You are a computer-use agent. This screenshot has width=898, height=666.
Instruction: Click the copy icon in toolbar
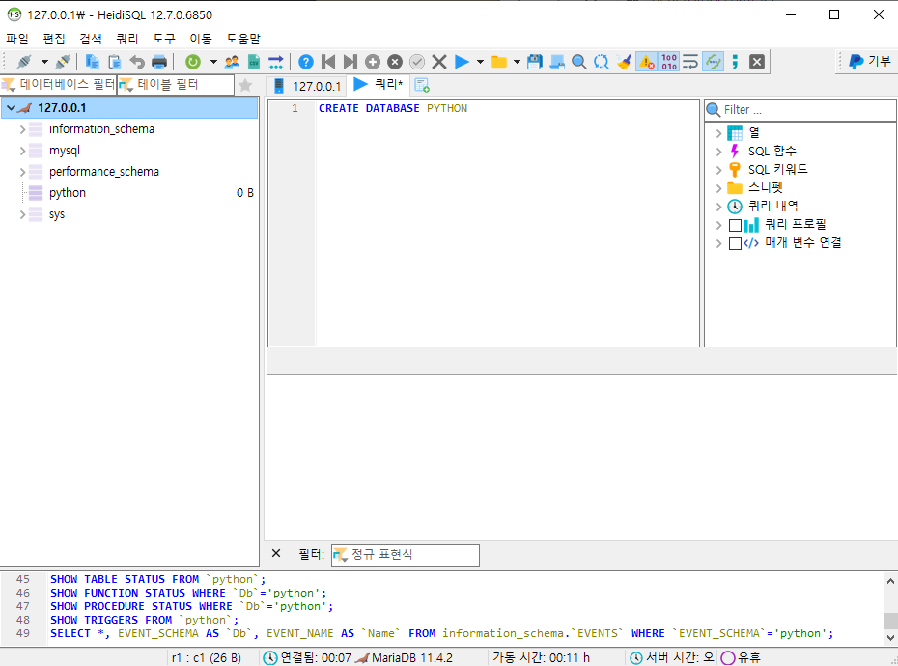click(92, 61)
